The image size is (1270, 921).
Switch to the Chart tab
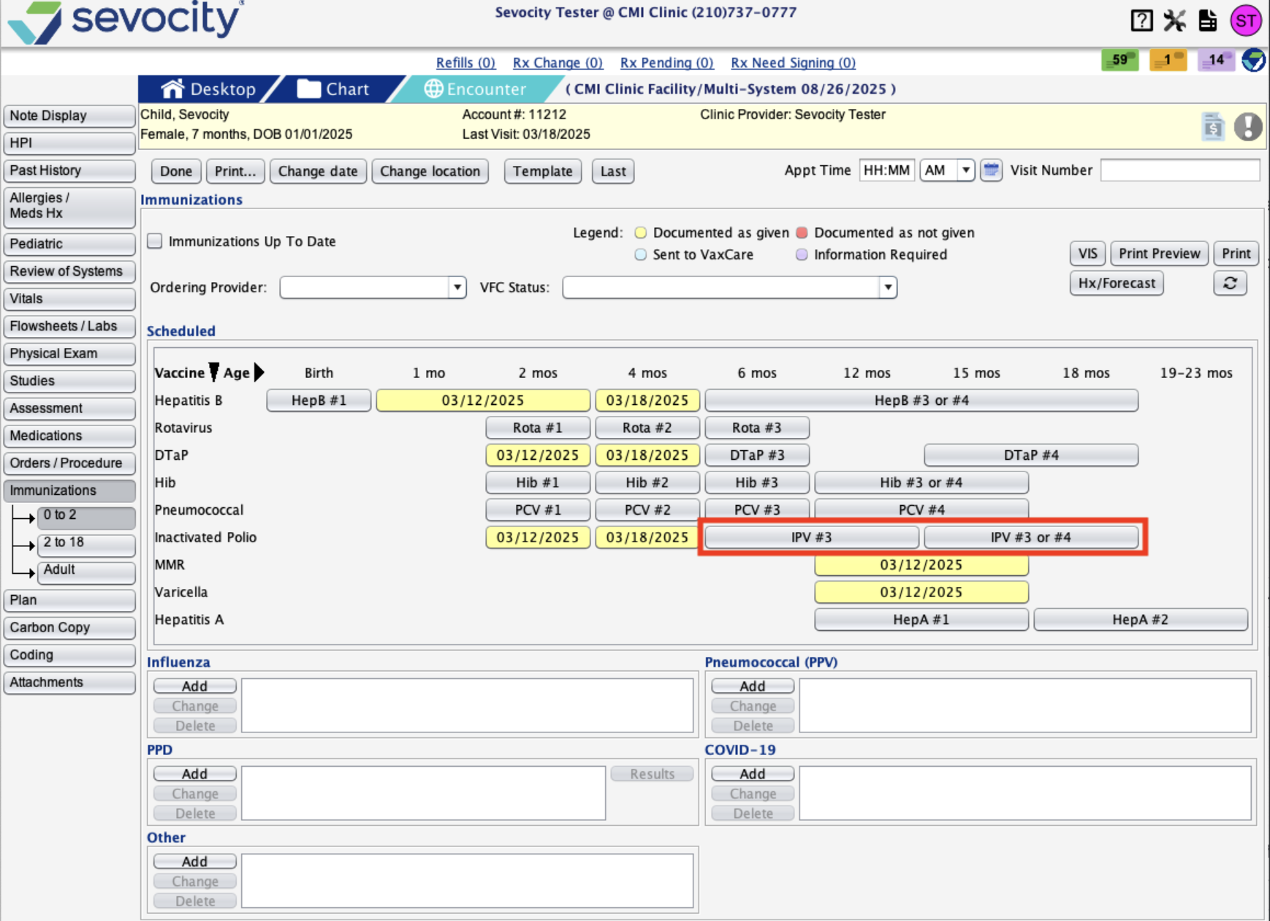334,89
